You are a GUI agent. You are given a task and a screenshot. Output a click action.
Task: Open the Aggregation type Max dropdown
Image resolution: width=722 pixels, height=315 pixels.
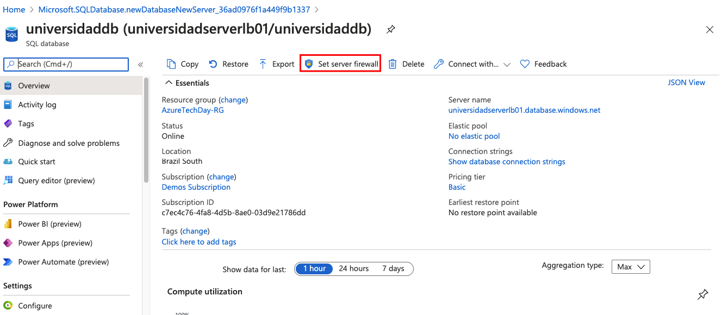[x=631, y=266]
